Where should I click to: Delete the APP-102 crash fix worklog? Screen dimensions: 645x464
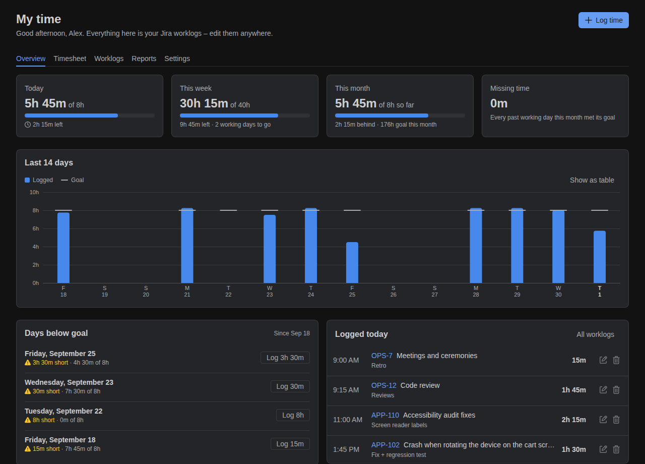(x=616, y=449)
